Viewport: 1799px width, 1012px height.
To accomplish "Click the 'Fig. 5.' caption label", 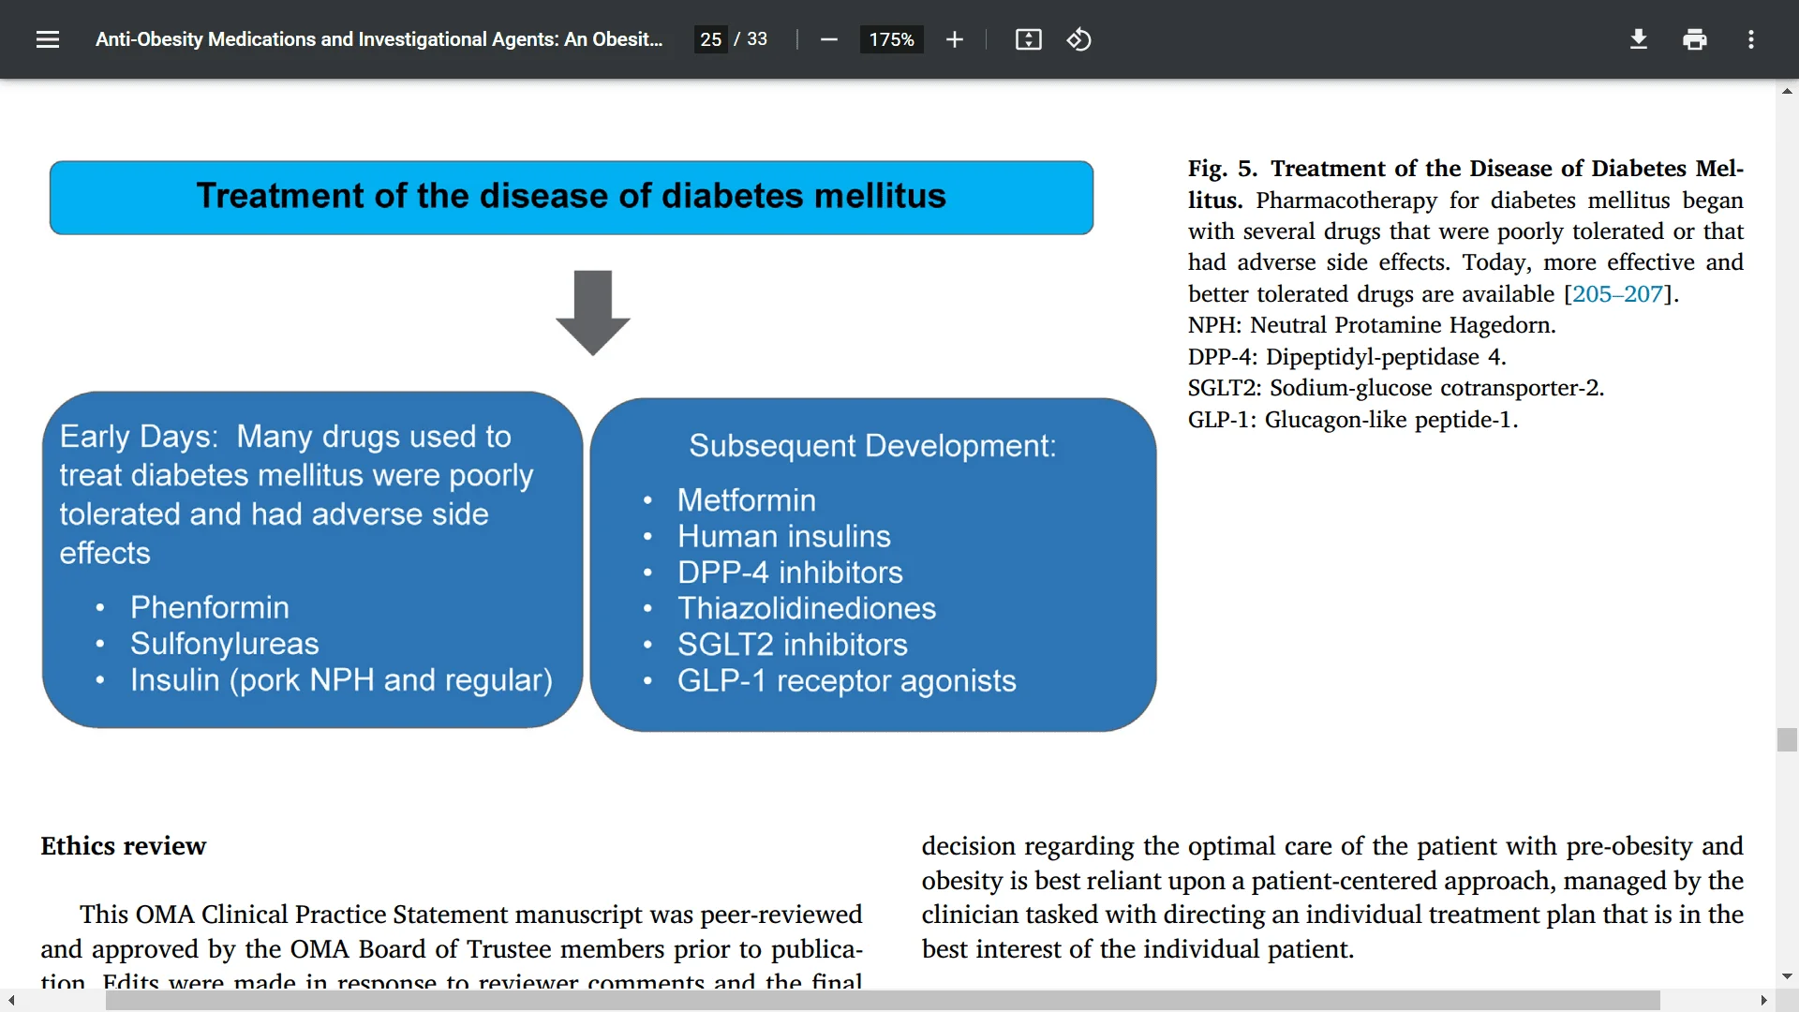I will click(1222, 169).
